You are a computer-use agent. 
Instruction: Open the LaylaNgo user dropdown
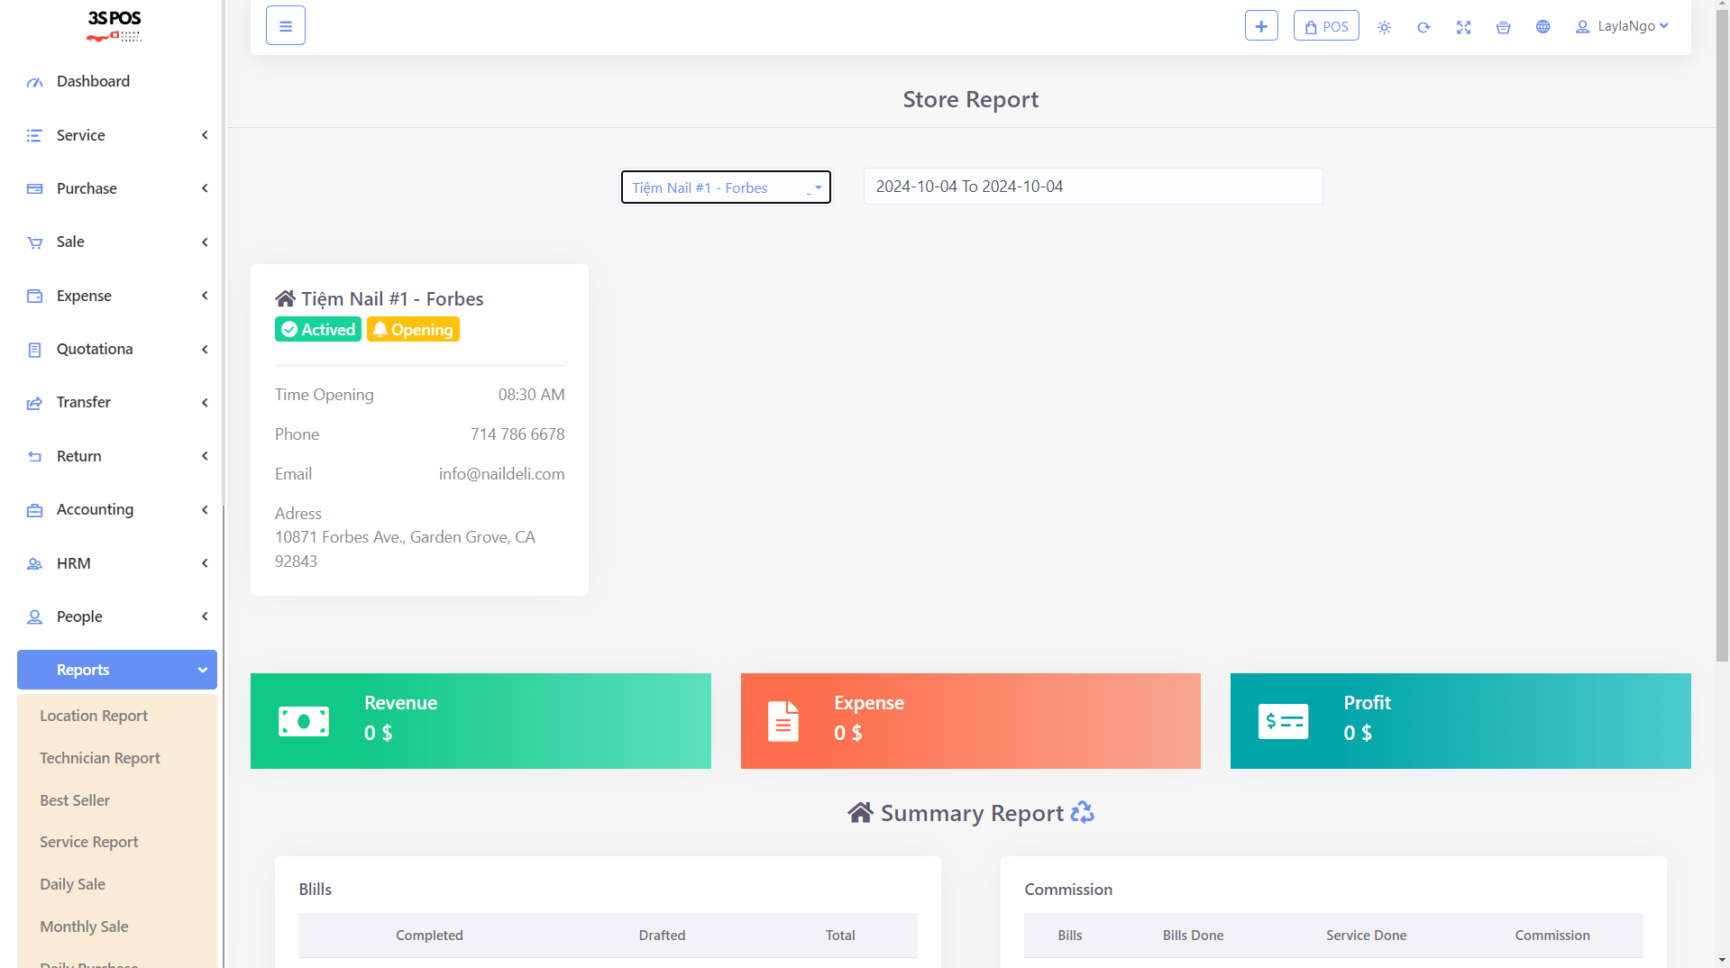point(1622,26)
